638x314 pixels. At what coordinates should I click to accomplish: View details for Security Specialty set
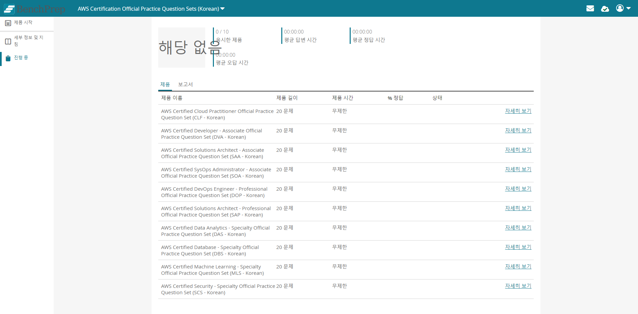pos(518,286)
